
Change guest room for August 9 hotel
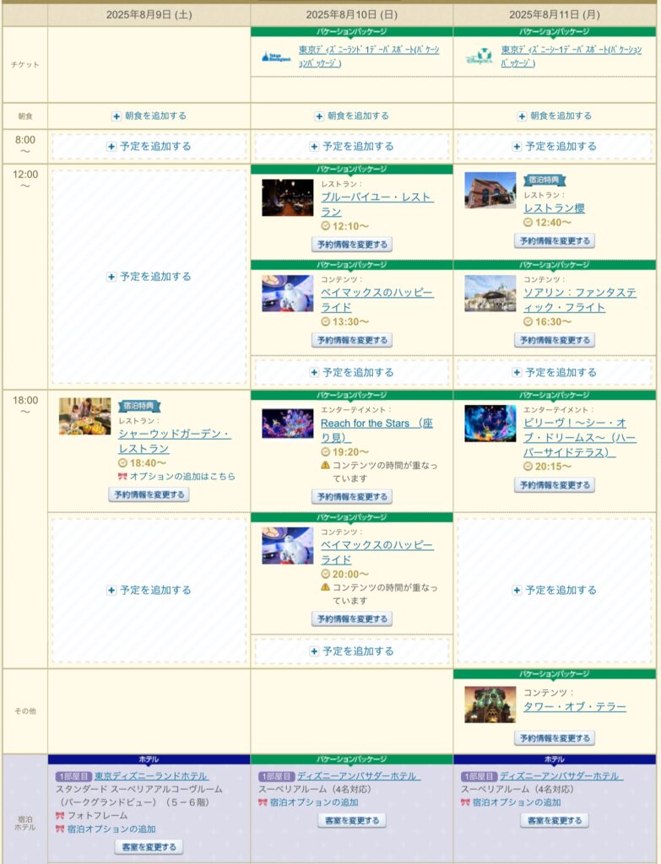(149, 847)
